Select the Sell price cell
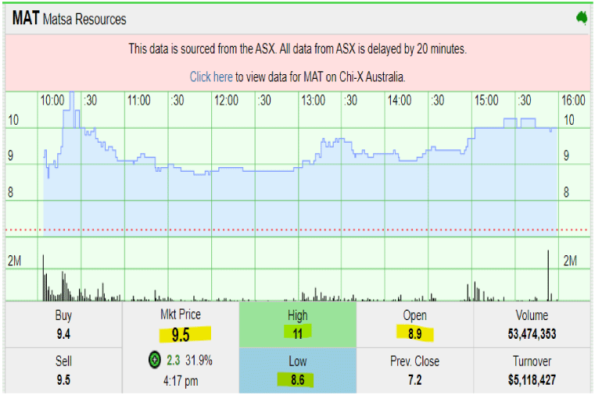The image size is (595, 395). click(x=63, y=370)
